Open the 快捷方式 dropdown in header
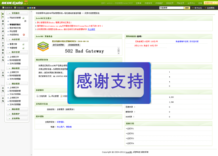The image size is (218, 156). click(x=211, y=3)
